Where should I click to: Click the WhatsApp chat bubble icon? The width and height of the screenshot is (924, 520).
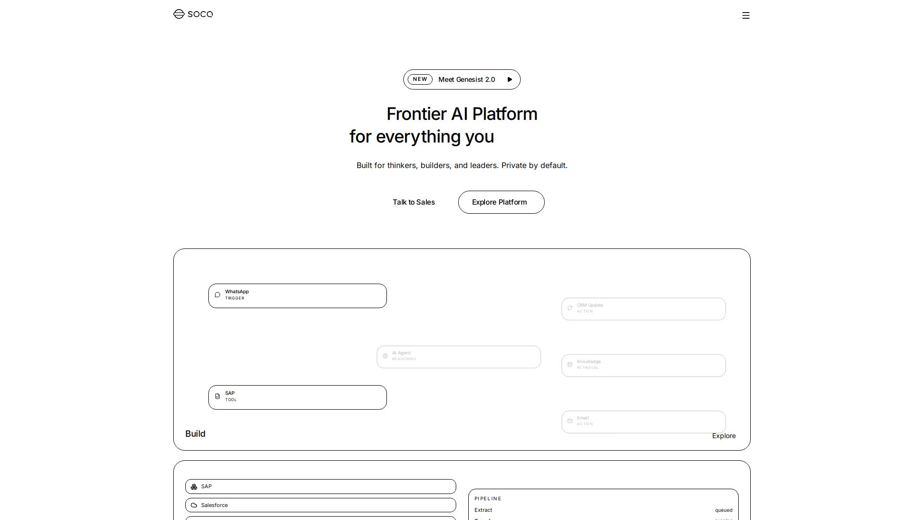pos(218,295)
